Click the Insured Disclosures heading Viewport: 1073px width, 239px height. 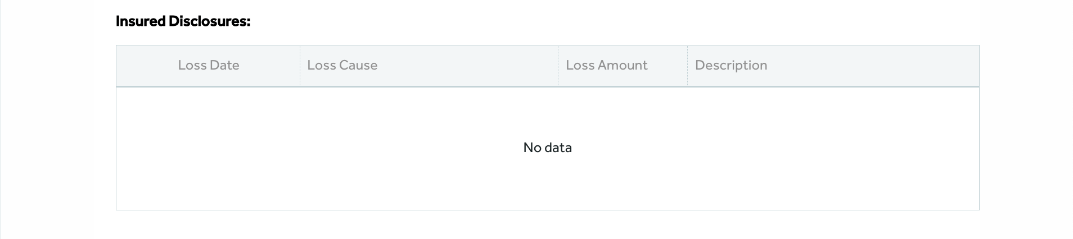pyautogui.click(x=183, y=21)
